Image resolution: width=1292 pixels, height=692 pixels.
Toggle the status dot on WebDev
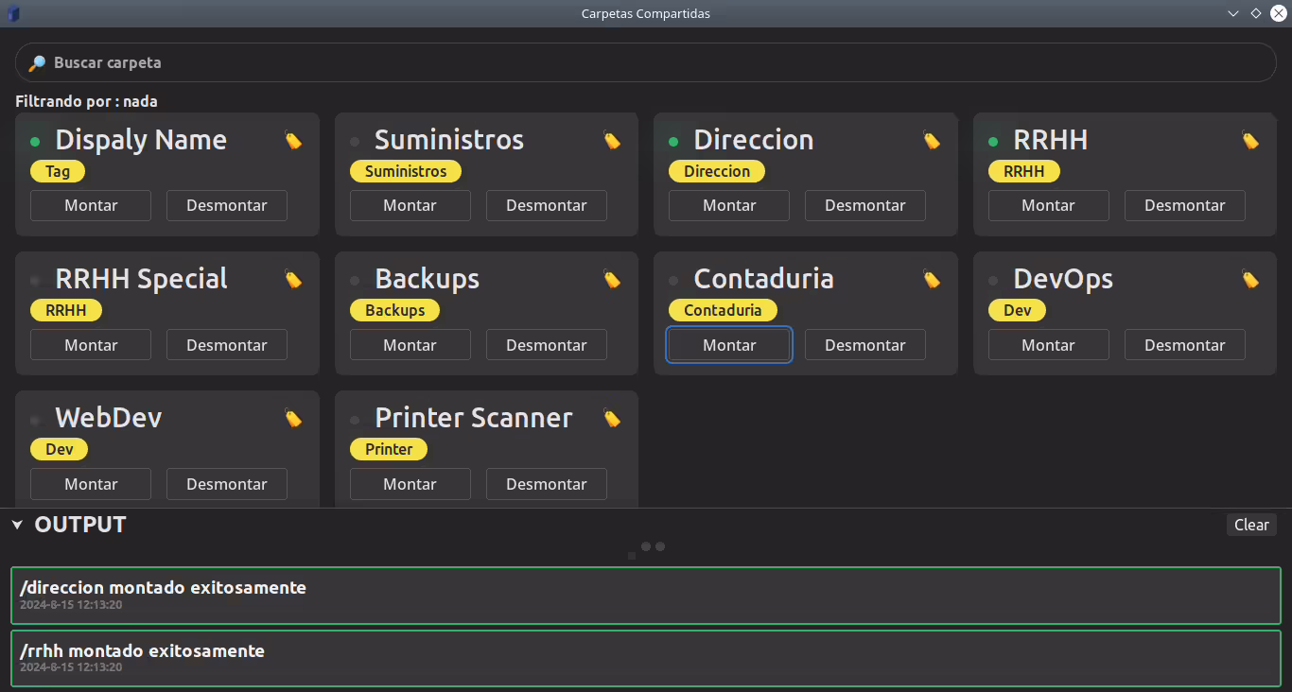pyautogui.click(x=35, y=418)
